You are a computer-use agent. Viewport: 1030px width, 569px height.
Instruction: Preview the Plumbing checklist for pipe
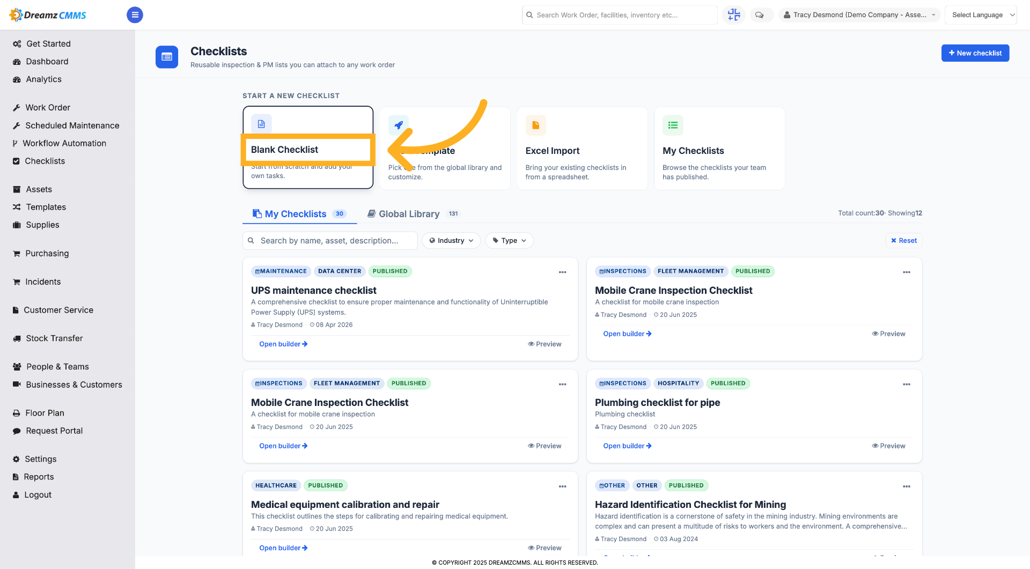888,446
